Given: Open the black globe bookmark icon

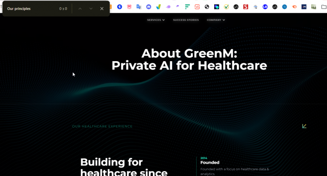Looking at the screenshot, I should [207, 7].
